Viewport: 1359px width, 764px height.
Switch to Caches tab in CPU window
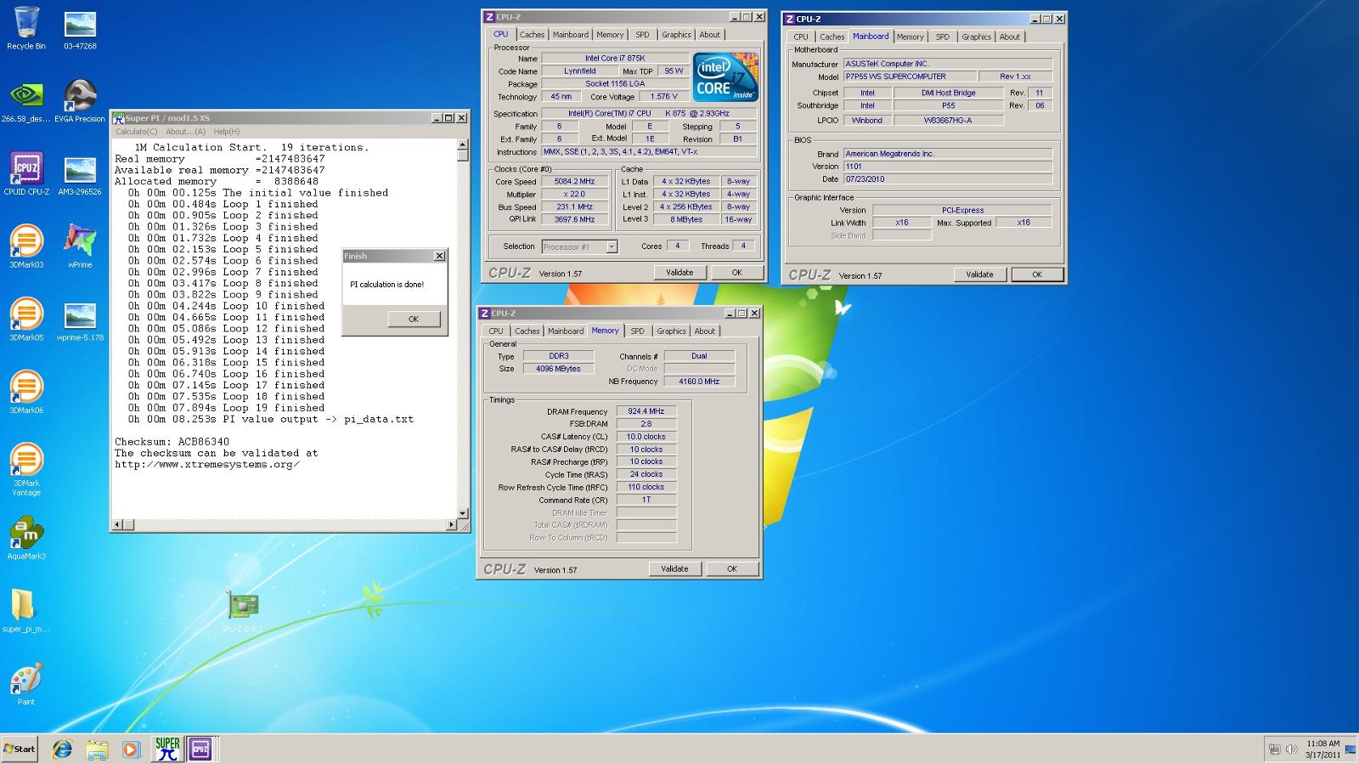pyautogui.click(x=533, y=35)
